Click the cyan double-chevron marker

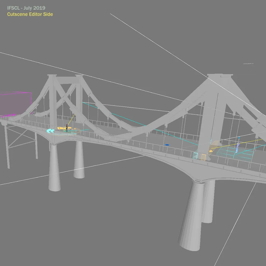click(x=50, y=131)
